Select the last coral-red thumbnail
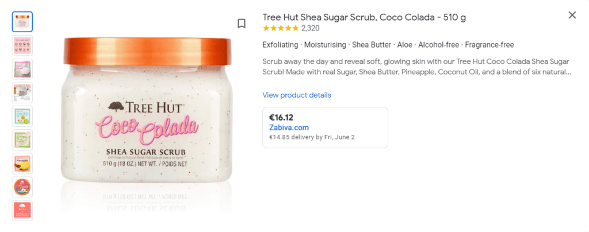 coord(22,210)
